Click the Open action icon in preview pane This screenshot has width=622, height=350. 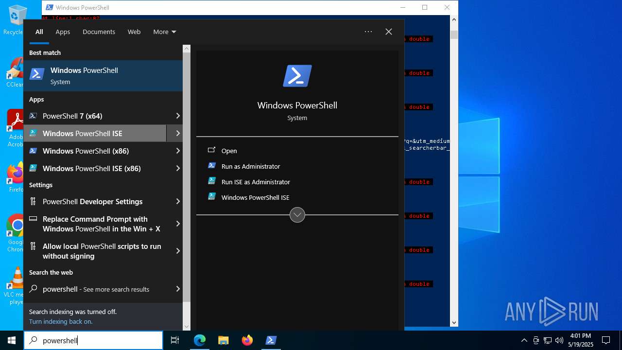[x=211, y=151]
